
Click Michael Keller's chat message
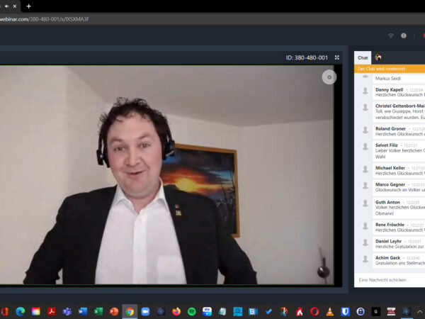coord(399,171)
